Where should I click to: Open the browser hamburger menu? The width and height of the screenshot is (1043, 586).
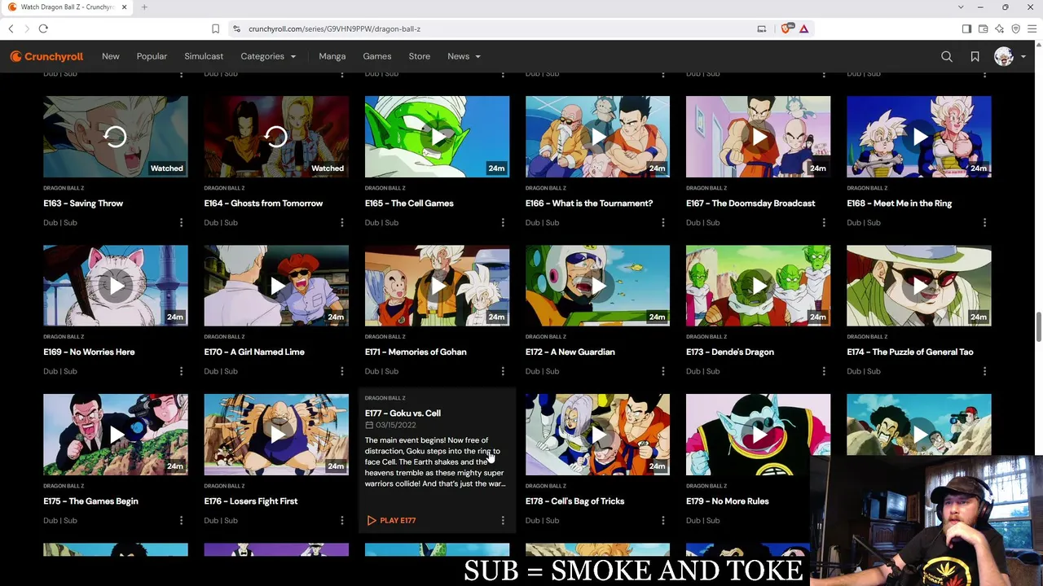point(1032,28)
